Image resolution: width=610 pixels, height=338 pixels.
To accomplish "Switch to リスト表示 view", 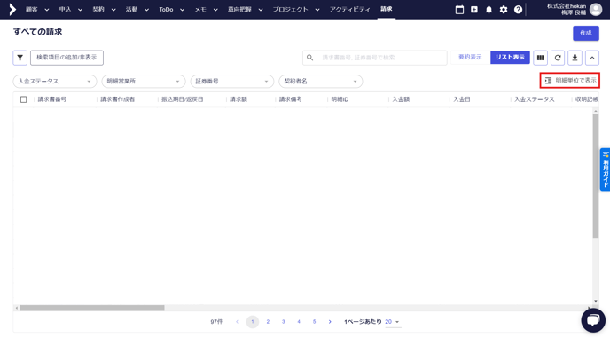I will pyautogui.click(x=510, y=58).
